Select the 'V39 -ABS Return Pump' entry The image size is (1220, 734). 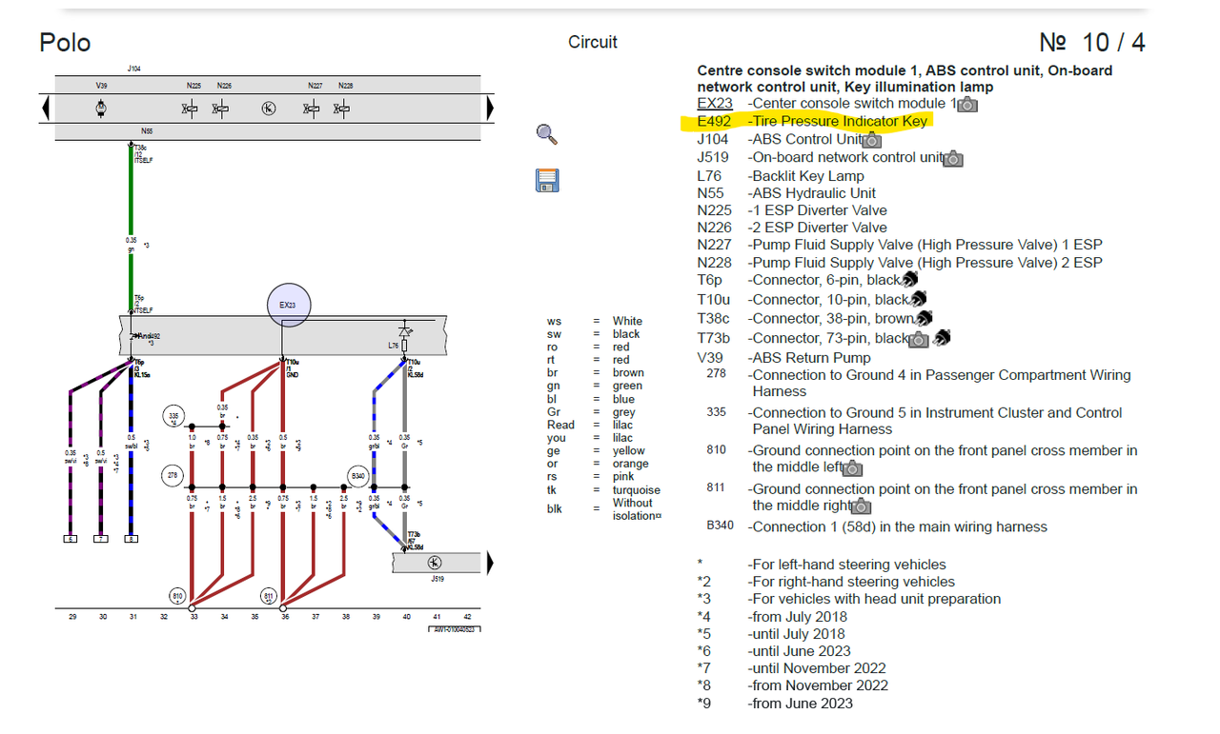coord(784,358)
